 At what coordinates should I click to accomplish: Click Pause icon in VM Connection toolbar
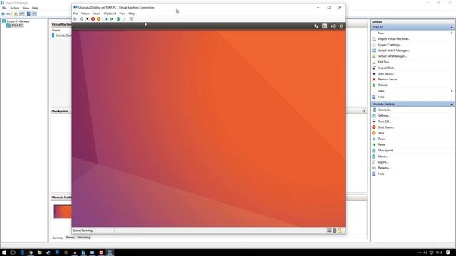click(106, 19)
